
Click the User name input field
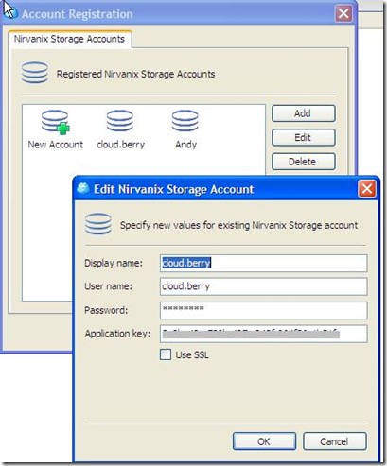tap(263, 286)
